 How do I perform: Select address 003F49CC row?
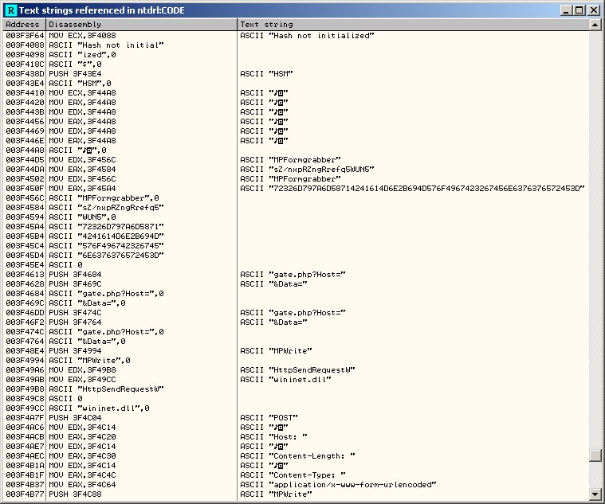pos(297,408)
